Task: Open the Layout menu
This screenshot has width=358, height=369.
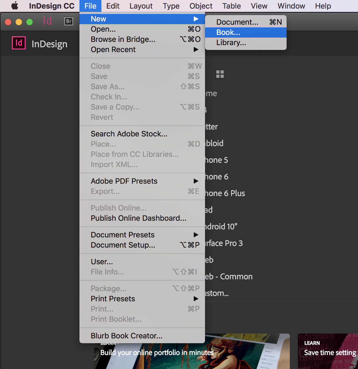Action: coord(141,6)
